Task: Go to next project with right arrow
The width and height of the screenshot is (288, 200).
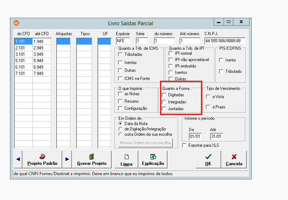Action: (67, 160)
